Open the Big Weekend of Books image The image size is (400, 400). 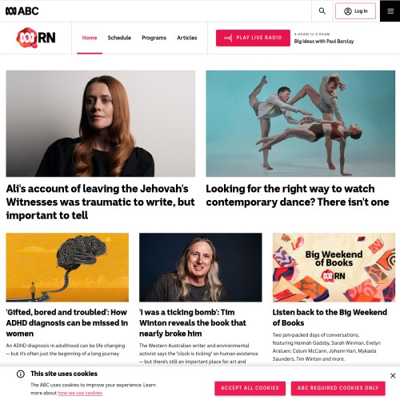click(x=334, y=267)
